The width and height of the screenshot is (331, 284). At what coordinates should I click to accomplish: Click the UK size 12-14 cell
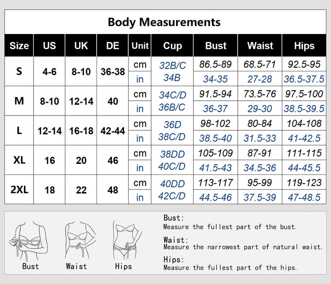[x=81, y=101]
